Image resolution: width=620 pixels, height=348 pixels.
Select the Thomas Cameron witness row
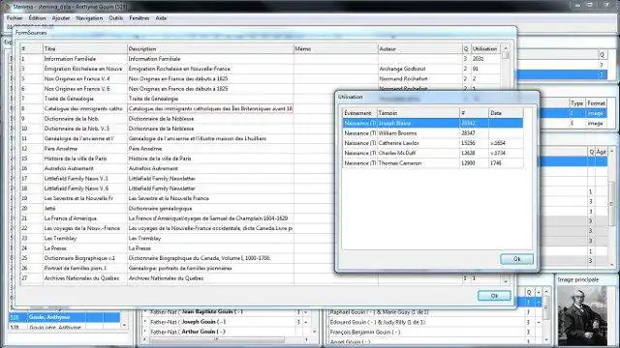[x=433, y=163]
